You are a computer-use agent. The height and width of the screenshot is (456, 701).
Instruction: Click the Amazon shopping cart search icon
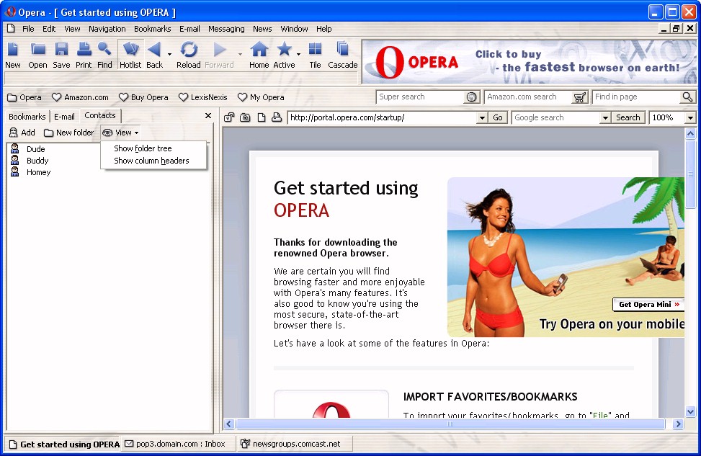(580, 97)
